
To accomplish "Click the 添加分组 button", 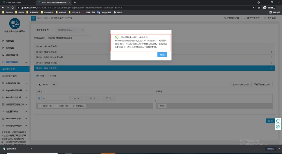I will [45, 106].
